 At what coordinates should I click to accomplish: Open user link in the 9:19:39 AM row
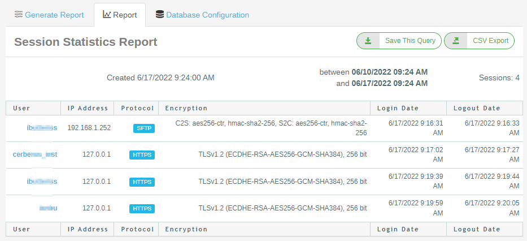tap(42, 182)
